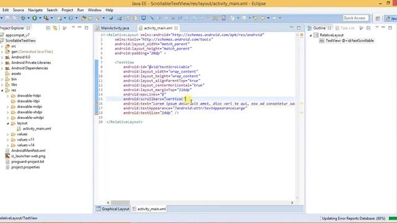397x223 pixels.
Task: Minimize the Project Explorer panel
Action: click(x=79, y=27)
